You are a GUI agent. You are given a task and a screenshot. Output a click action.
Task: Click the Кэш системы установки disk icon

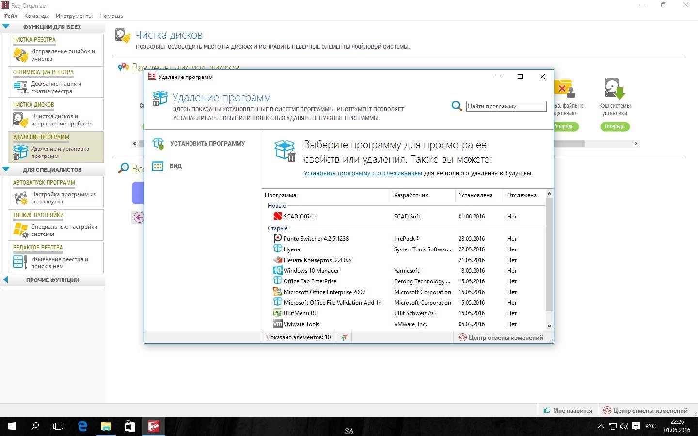tap(615, 88)
